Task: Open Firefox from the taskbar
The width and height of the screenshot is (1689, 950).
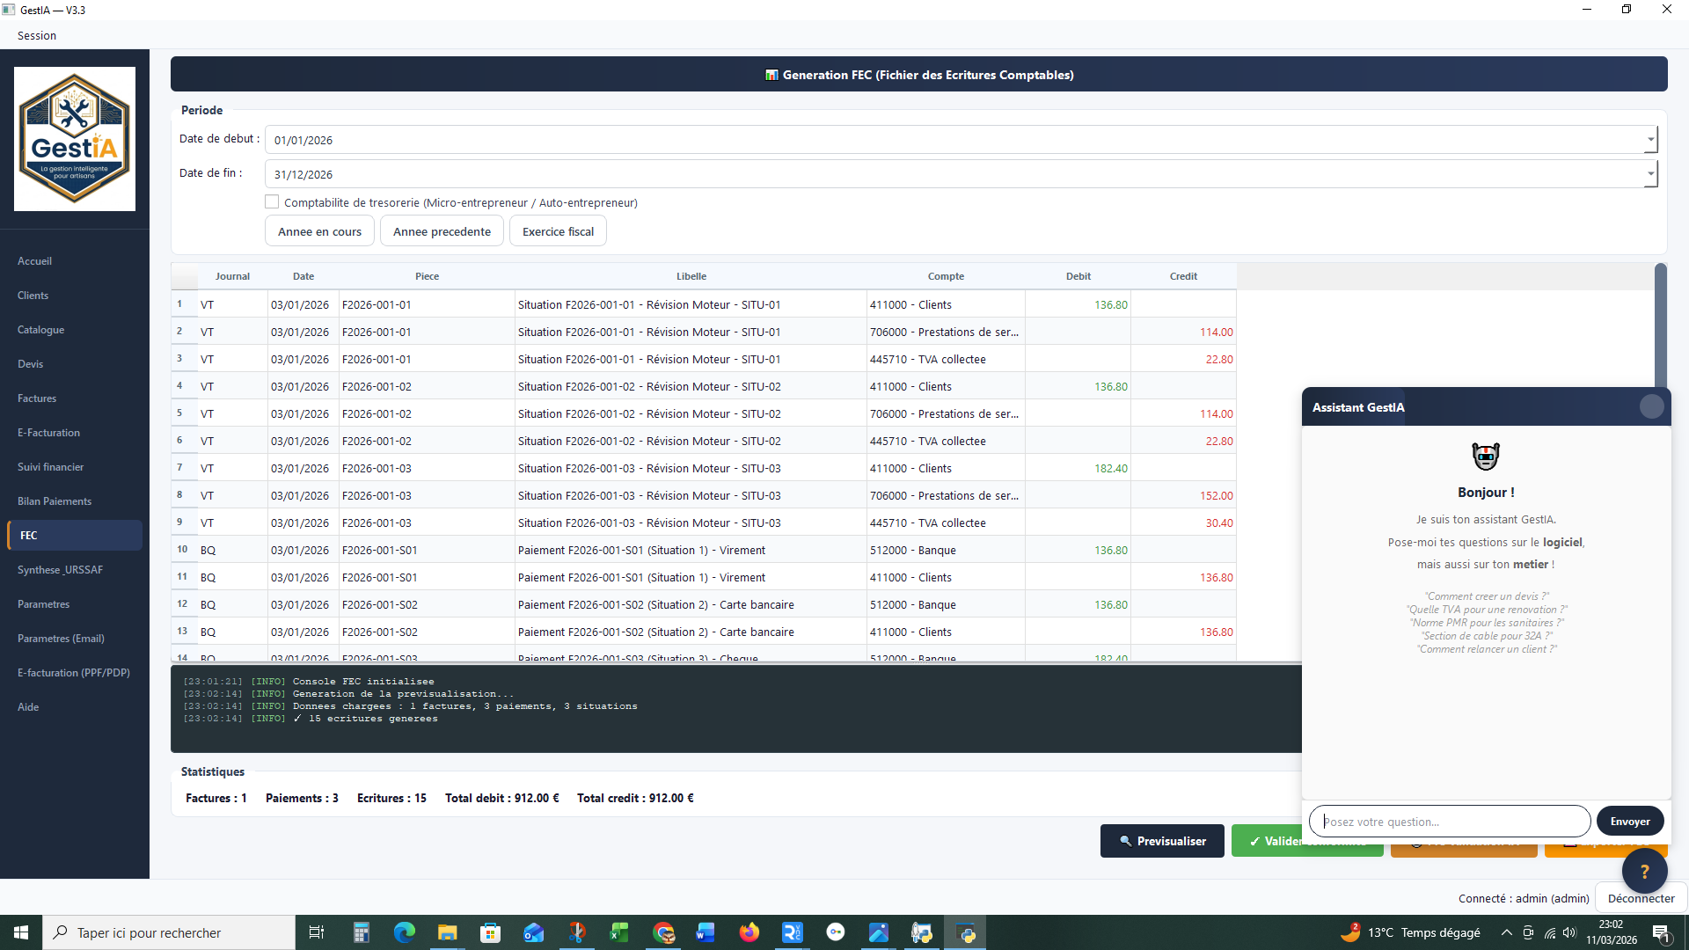Action: coord(749,932)
